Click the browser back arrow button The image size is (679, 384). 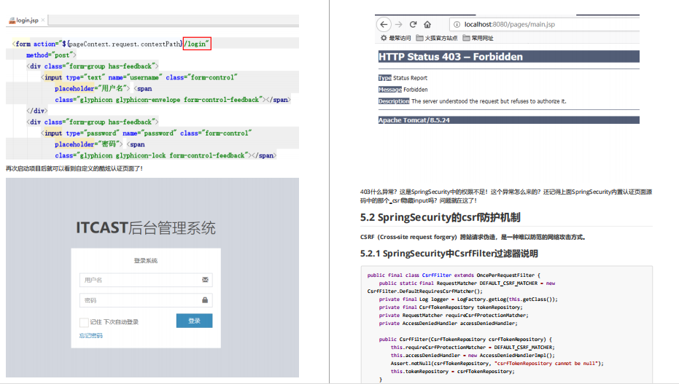tap(384, 24)
